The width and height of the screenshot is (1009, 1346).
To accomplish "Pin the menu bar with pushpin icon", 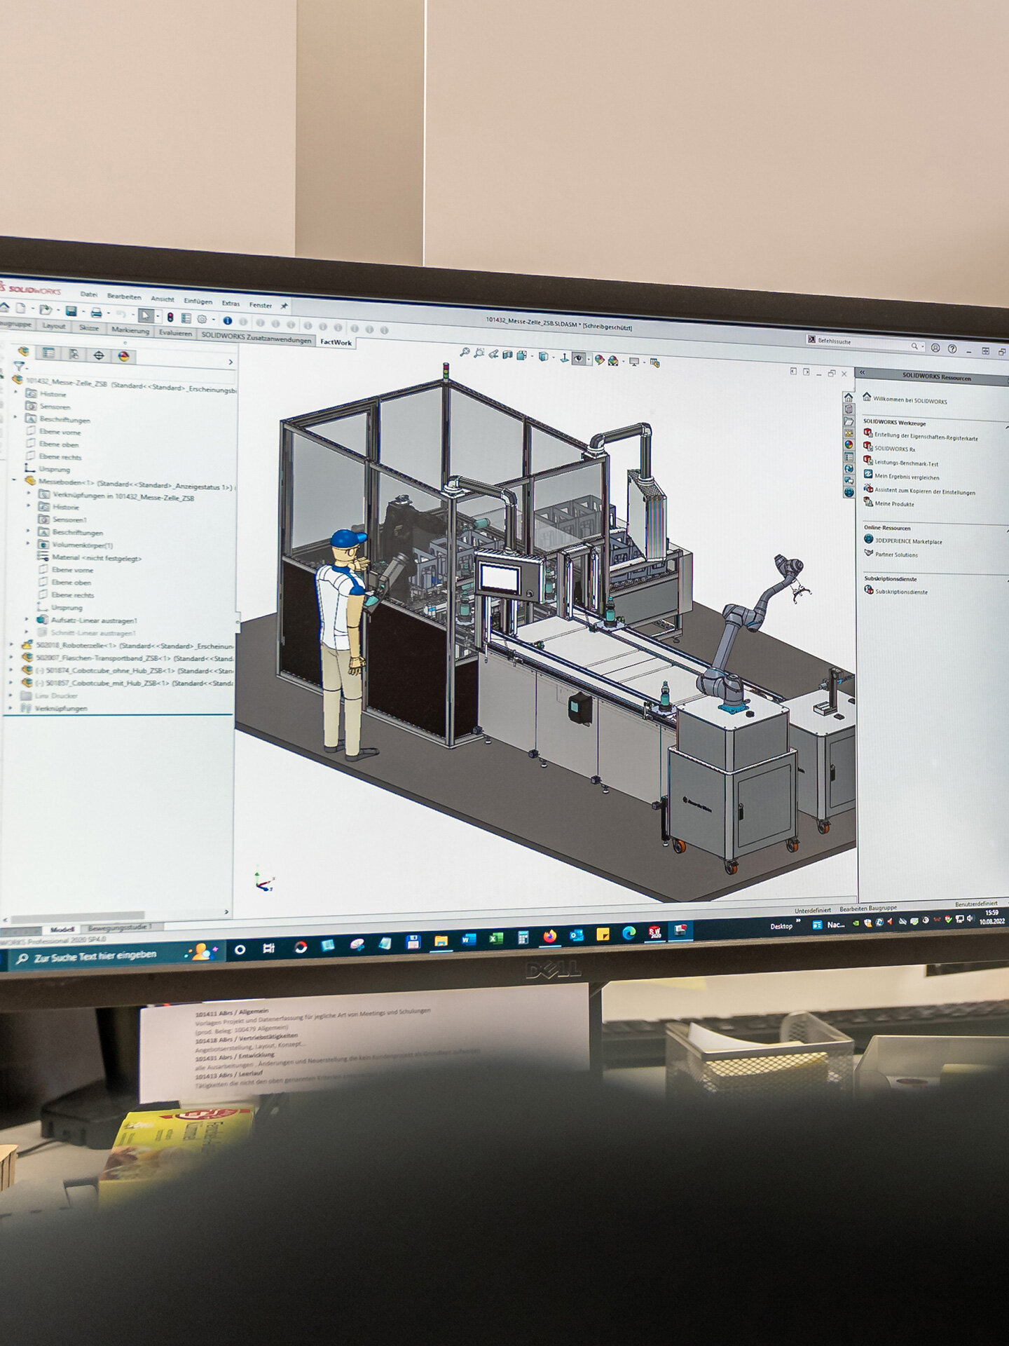I will tap(284, 306).
